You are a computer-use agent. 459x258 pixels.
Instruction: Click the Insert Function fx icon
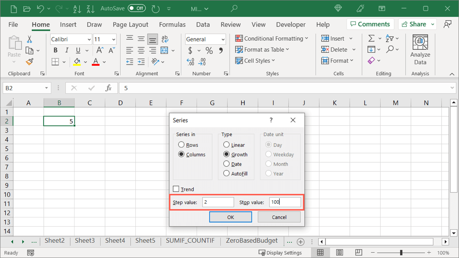point(108,88)
